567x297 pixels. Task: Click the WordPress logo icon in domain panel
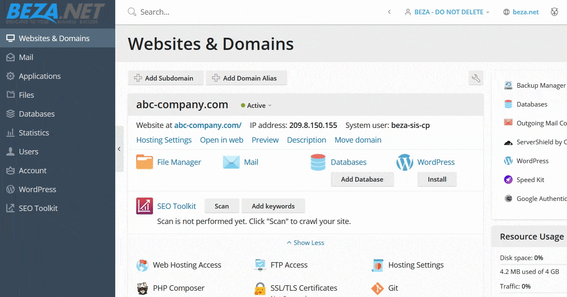click(x=405, y=162)
